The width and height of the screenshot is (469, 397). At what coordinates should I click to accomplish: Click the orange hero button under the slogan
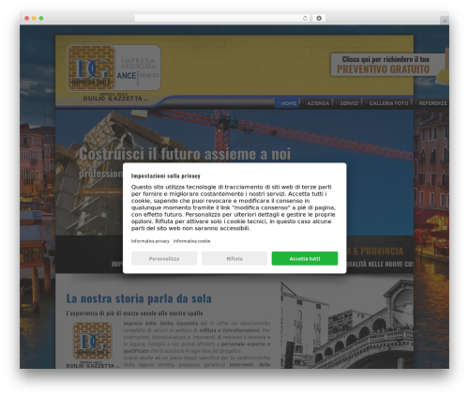point(100,192)
